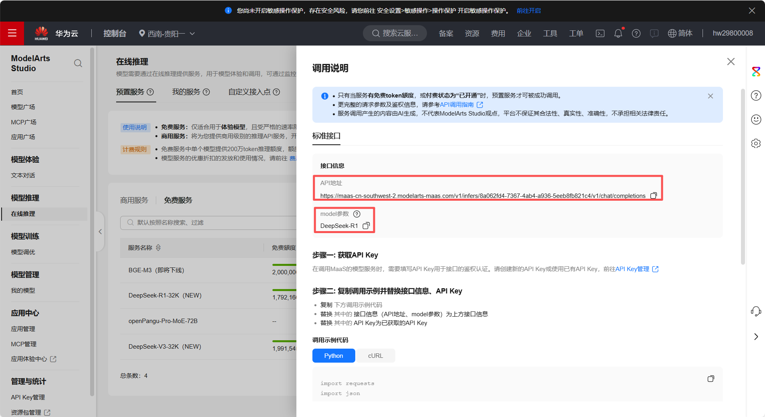Open the 资源 top menu

click(x=472, y=33)
